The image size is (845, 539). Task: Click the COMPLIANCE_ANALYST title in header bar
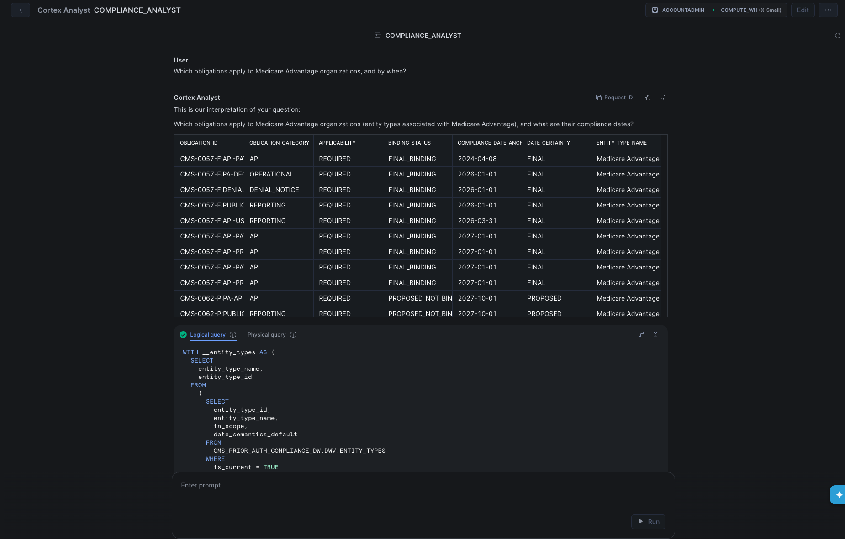coord(137,10)
